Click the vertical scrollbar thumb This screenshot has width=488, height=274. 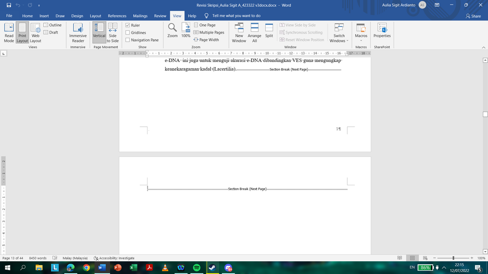pos(485,114)
